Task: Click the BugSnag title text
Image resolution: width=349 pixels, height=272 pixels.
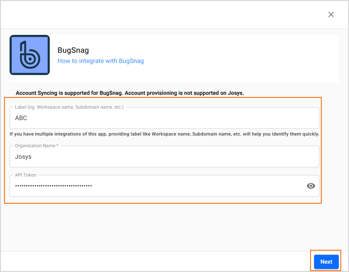Action: coord(73,50)
